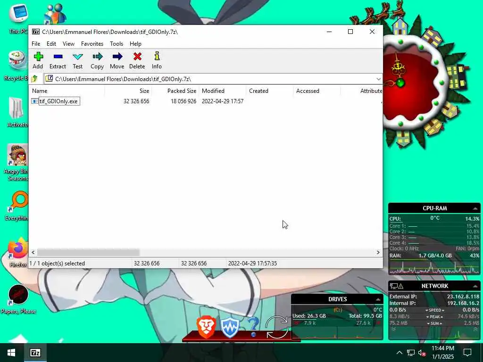This screenshot has height=362, width=483.
Task: Open the Favorites menu
Action: coord(92,44)
